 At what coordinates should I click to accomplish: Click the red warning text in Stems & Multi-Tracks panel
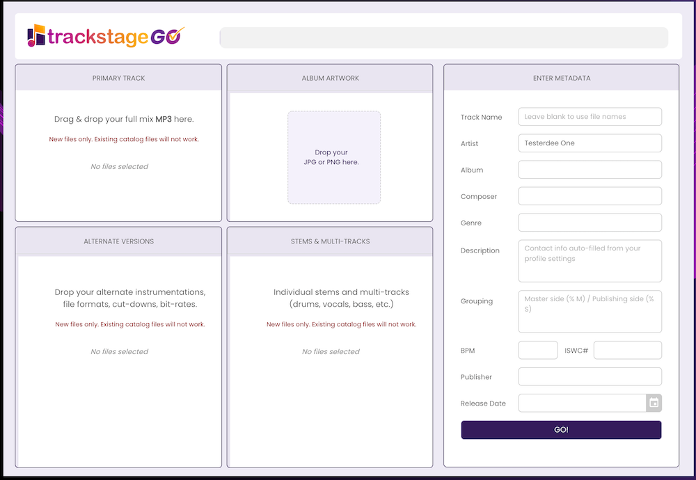click(341, 324)
